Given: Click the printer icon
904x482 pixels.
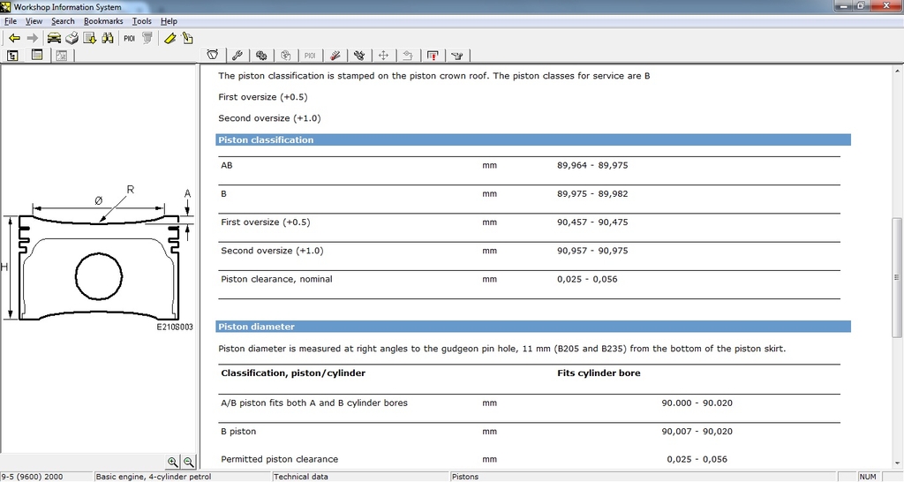Looking at the screenshot, I should tap(72, 38).
